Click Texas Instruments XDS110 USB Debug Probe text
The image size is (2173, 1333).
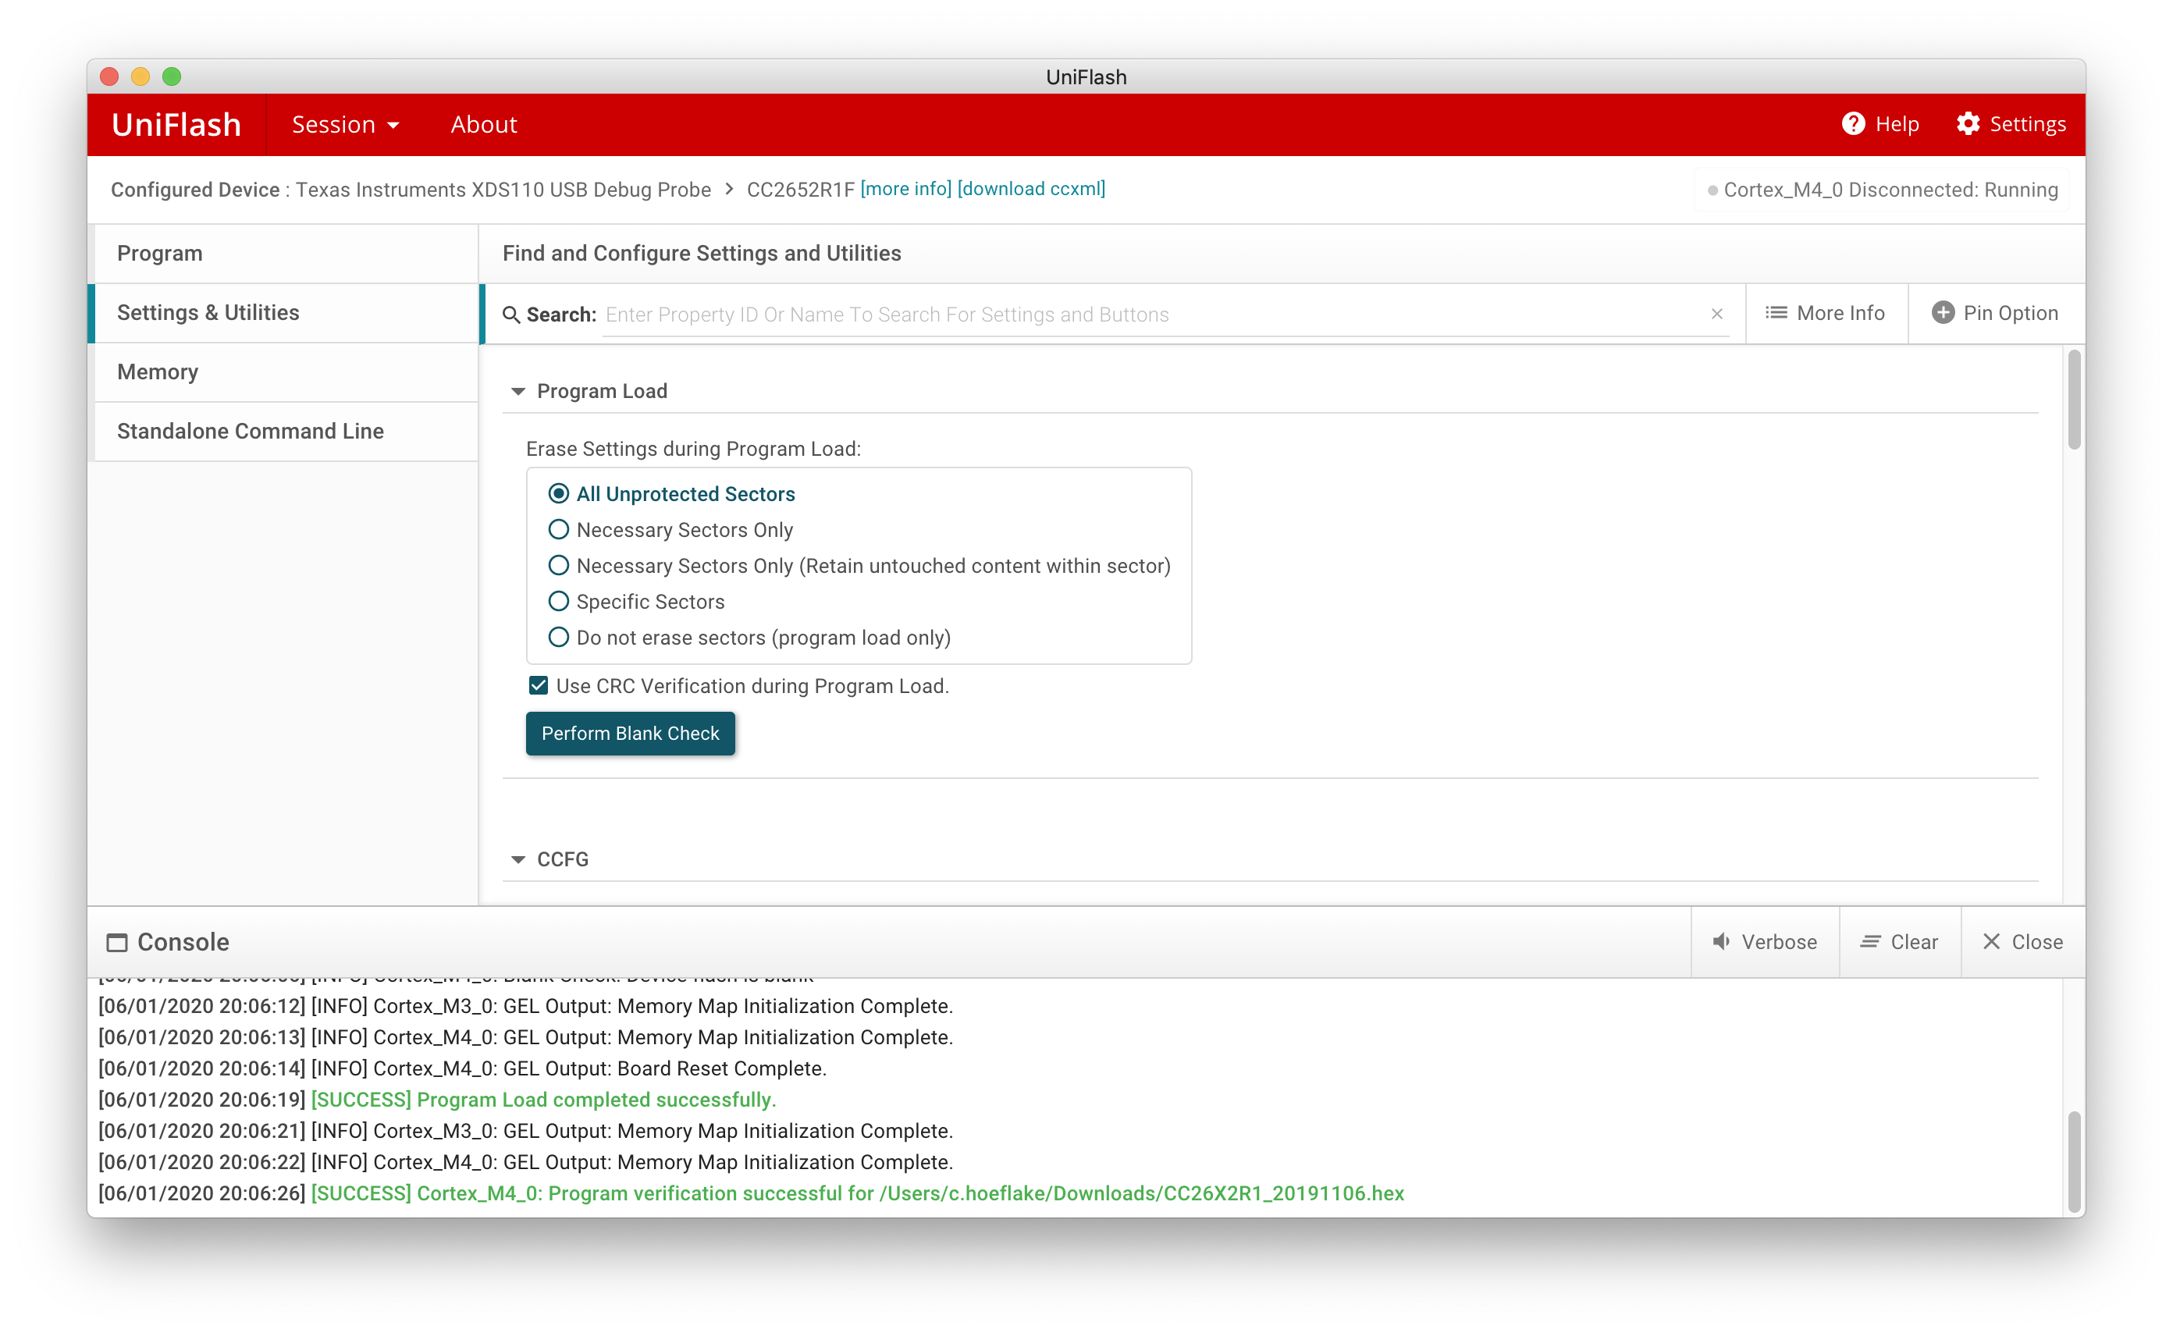click(x=503, y=190)
